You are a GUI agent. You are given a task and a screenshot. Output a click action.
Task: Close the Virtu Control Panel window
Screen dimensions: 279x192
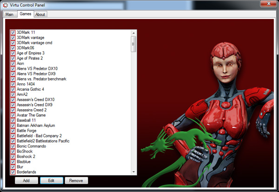pos(269,4)
